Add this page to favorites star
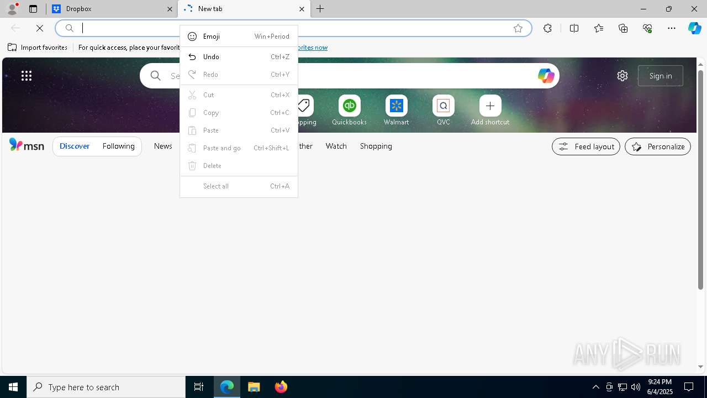The height and width of the screenshot is (398, 707). coord(518,28)
